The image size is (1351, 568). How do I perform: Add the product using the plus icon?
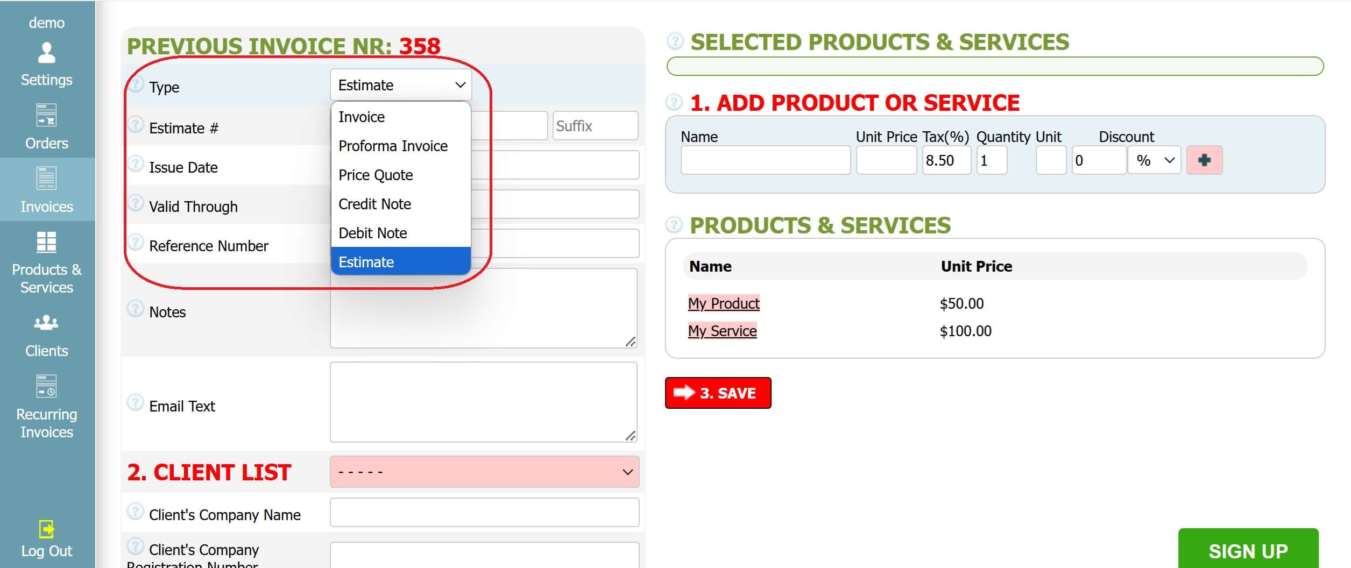click(x=1205, y=160)
